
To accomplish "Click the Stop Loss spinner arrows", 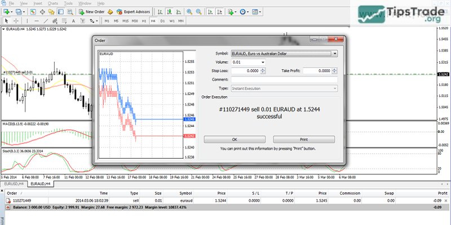I will pos(263,71).
